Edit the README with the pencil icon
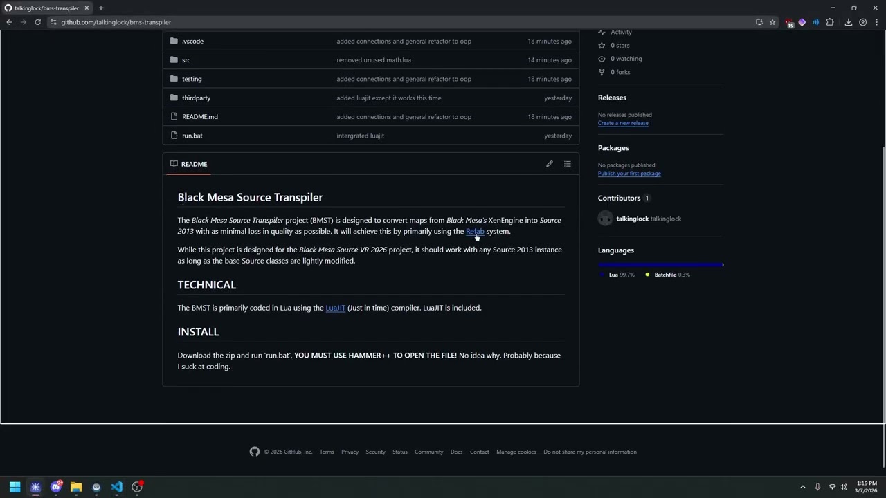The width and height of the screenshot is (886, 498). tap(550, 164)
